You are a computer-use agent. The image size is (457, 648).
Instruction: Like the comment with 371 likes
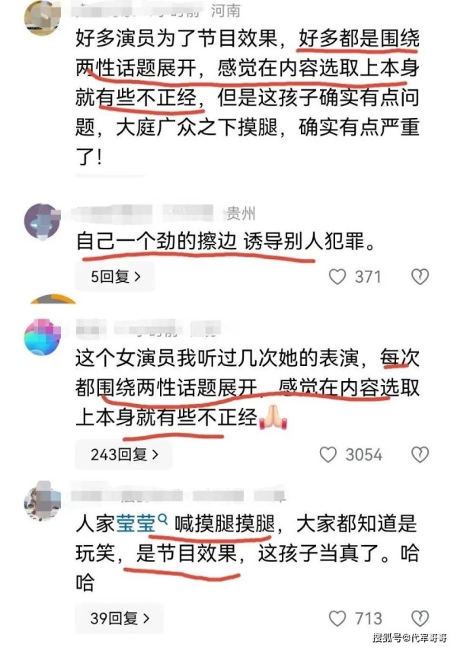tap(337, 277)
